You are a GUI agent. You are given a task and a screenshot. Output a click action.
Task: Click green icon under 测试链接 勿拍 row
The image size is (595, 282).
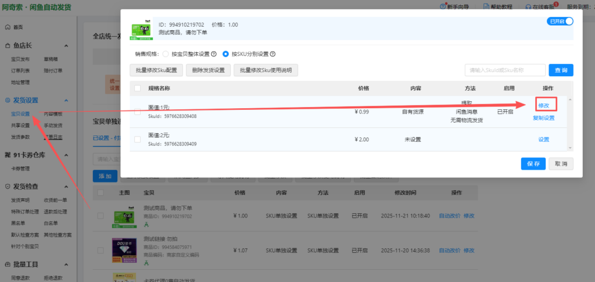[146, 263]
